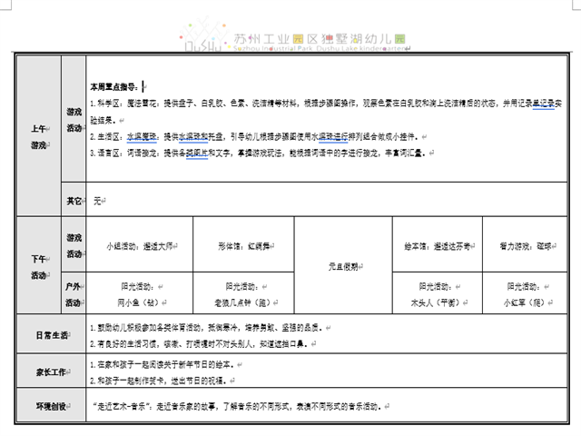This screenshot has height=436, width=581.
Task: Select the 游戏活动 label in the 下午活动 row
Action: pyautogui.click(x=74, y=245)
